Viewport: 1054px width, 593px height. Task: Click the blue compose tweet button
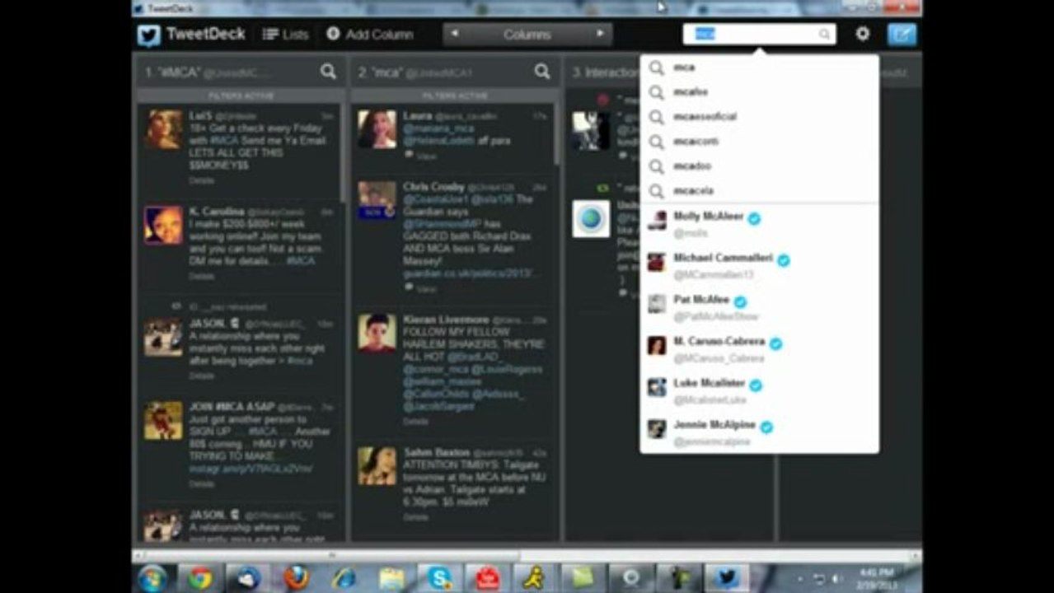click(x=902, y=35)
